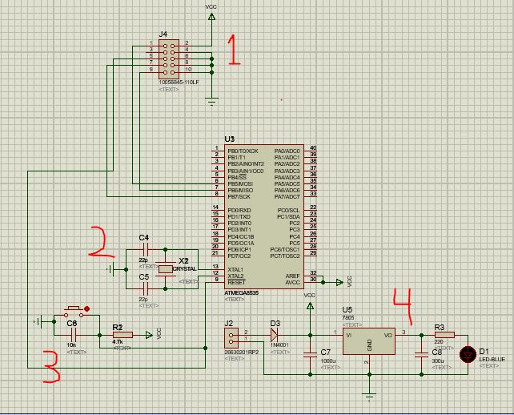514x415 pixels.
Task: Select the J2 two-pin power connector
Action: [x=231, y=338]
